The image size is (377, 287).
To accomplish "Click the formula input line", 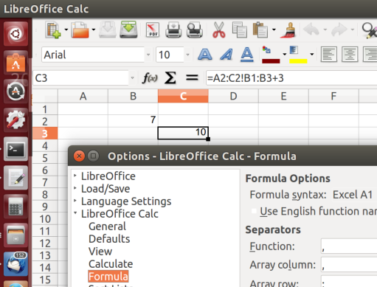I will coord(291,78).
